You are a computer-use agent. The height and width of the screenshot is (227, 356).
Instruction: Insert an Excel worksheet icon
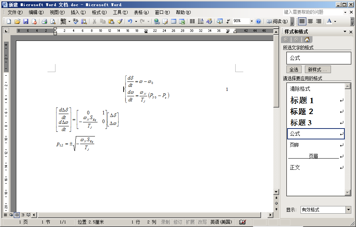[182, 21]
